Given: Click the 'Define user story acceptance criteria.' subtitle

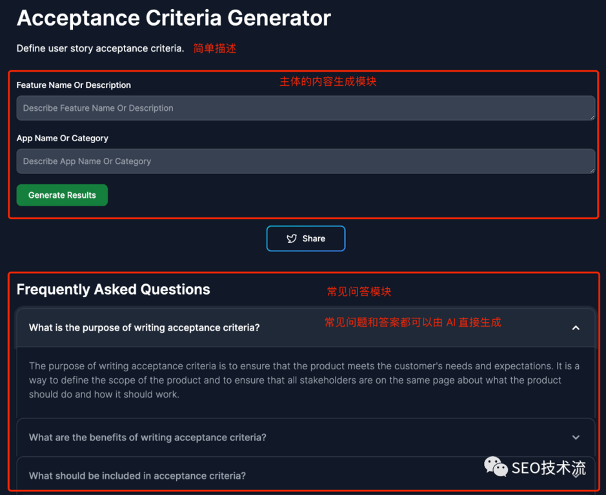Looking at the screenshot, I should 100,48.
